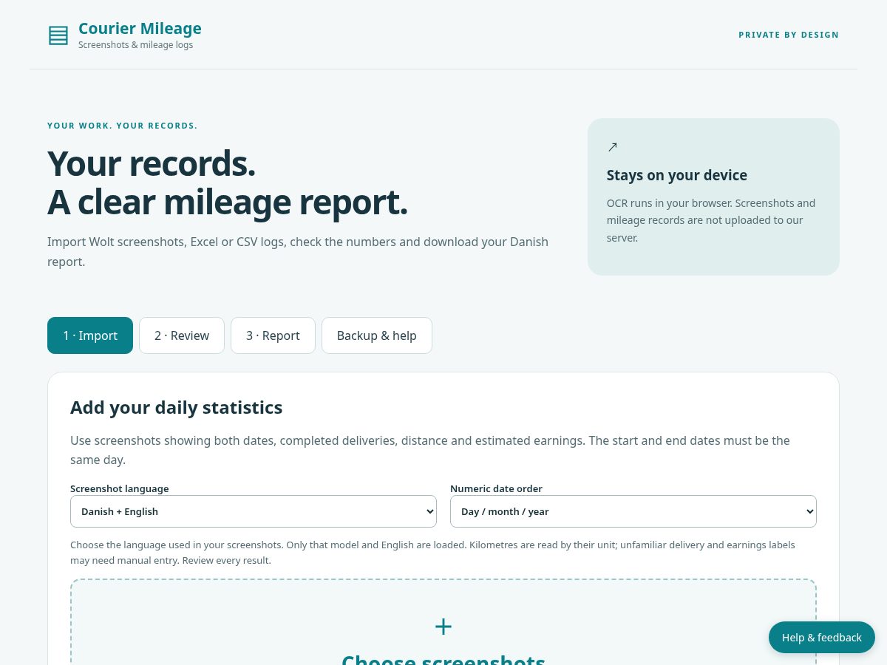Screen dimensions: 887x665
Task: Expand the Numeric date order dropdown
Action: coord(633,511)
